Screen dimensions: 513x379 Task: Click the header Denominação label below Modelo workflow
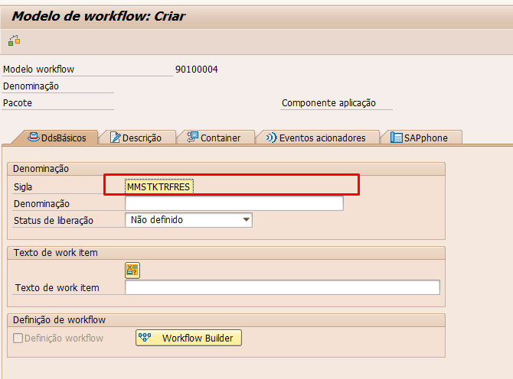point(31,86)
